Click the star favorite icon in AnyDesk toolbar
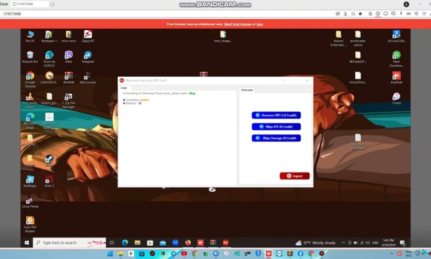 (x=360, y=14)
